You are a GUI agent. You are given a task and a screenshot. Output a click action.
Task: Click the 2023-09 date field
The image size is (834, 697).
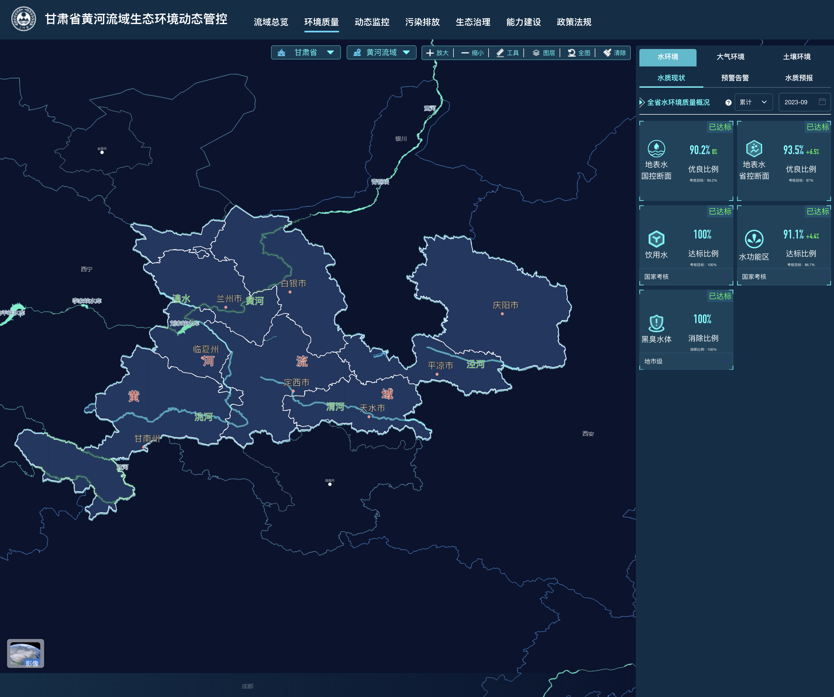point(804,102)
